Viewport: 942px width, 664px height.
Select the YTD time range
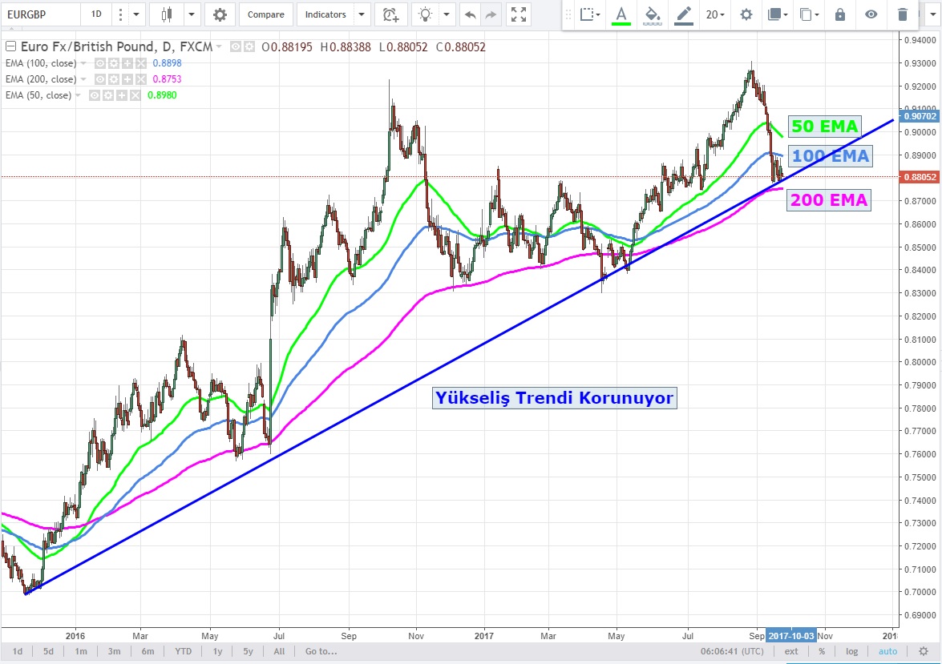[x=185, y=651]
